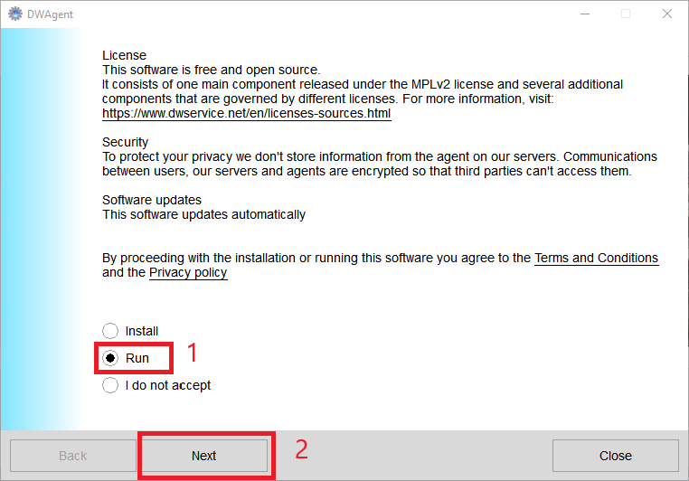689x481 pixels.
Task: View the Privacy policy link
Action: (x=188, y=273)
